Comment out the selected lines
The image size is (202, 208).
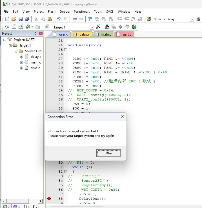click(x=133, y=19)
